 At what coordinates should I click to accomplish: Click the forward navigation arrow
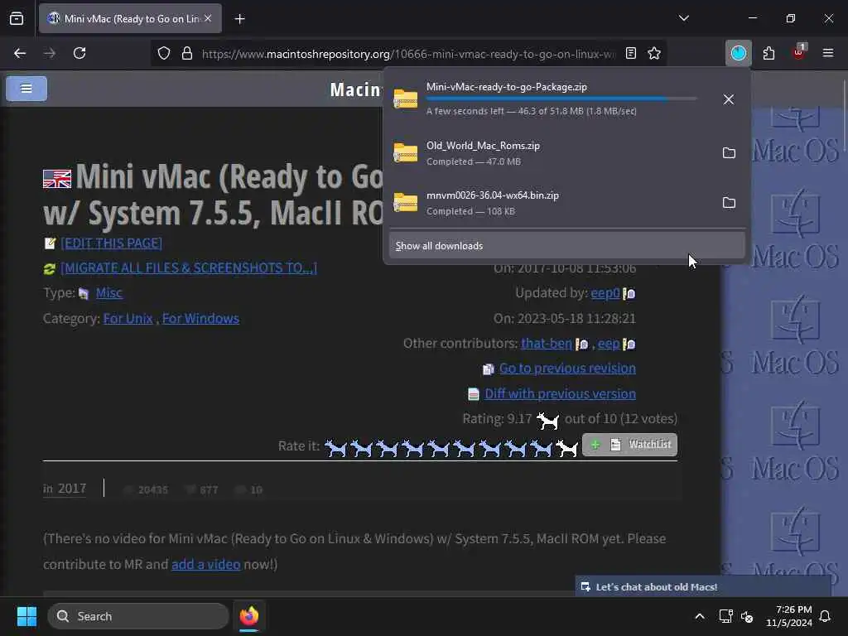tap(50, 53)
